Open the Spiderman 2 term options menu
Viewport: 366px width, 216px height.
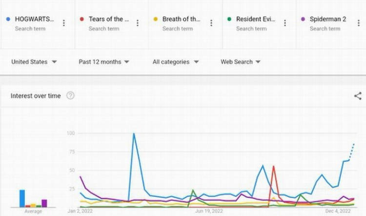tap(359, 23)
